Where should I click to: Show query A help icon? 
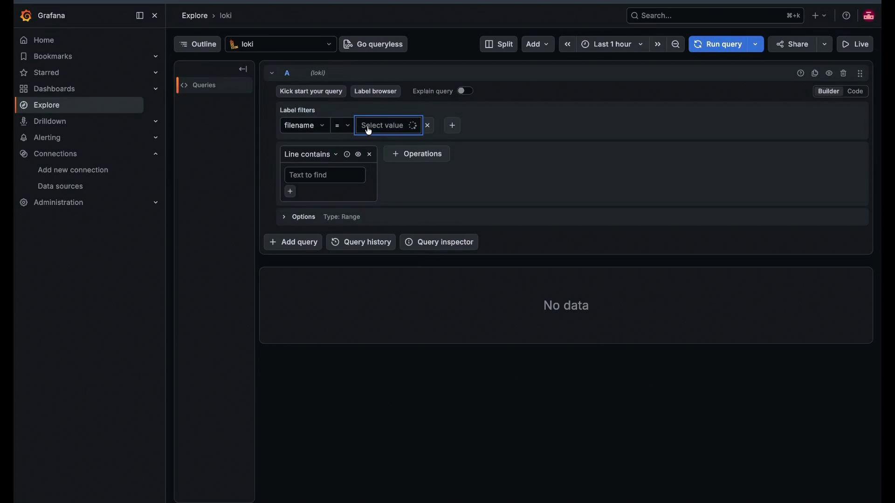point(801,73)
